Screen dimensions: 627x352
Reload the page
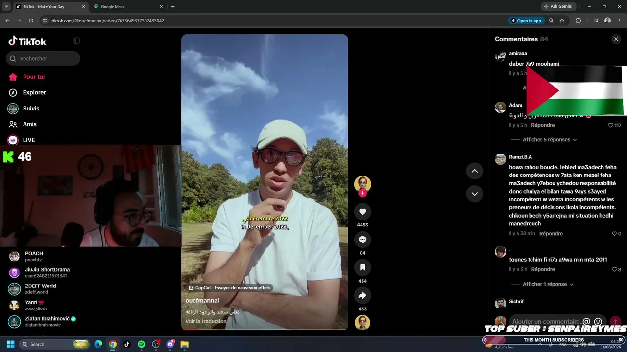pos(31,21)
